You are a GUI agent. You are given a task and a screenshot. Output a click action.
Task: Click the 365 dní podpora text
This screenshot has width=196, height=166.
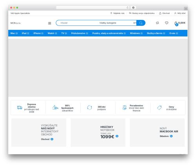(102, 108)
